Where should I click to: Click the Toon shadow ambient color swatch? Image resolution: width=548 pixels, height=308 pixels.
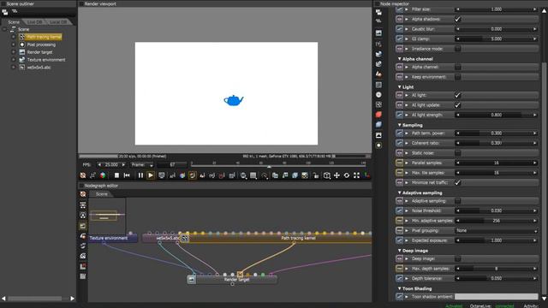[497, 297]
